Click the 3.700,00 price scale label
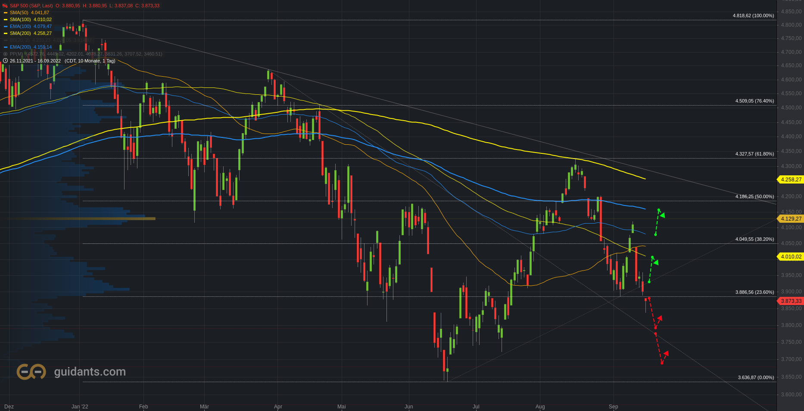 click(791, 359)
